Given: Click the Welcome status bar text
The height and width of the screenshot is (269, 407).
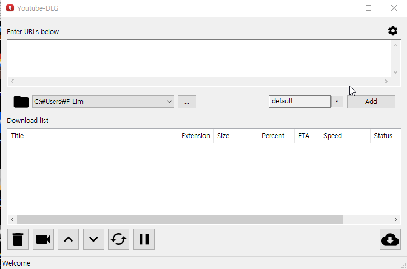Looking at the screenshot, I should click(16, 263).
